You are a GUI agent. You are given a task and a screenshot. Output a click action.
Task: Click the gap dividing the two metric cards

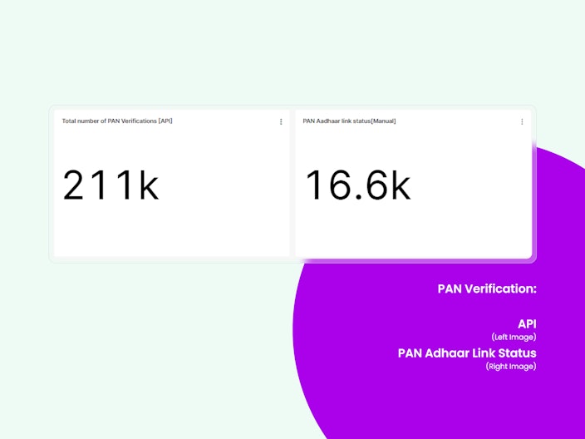coord(292,183)
